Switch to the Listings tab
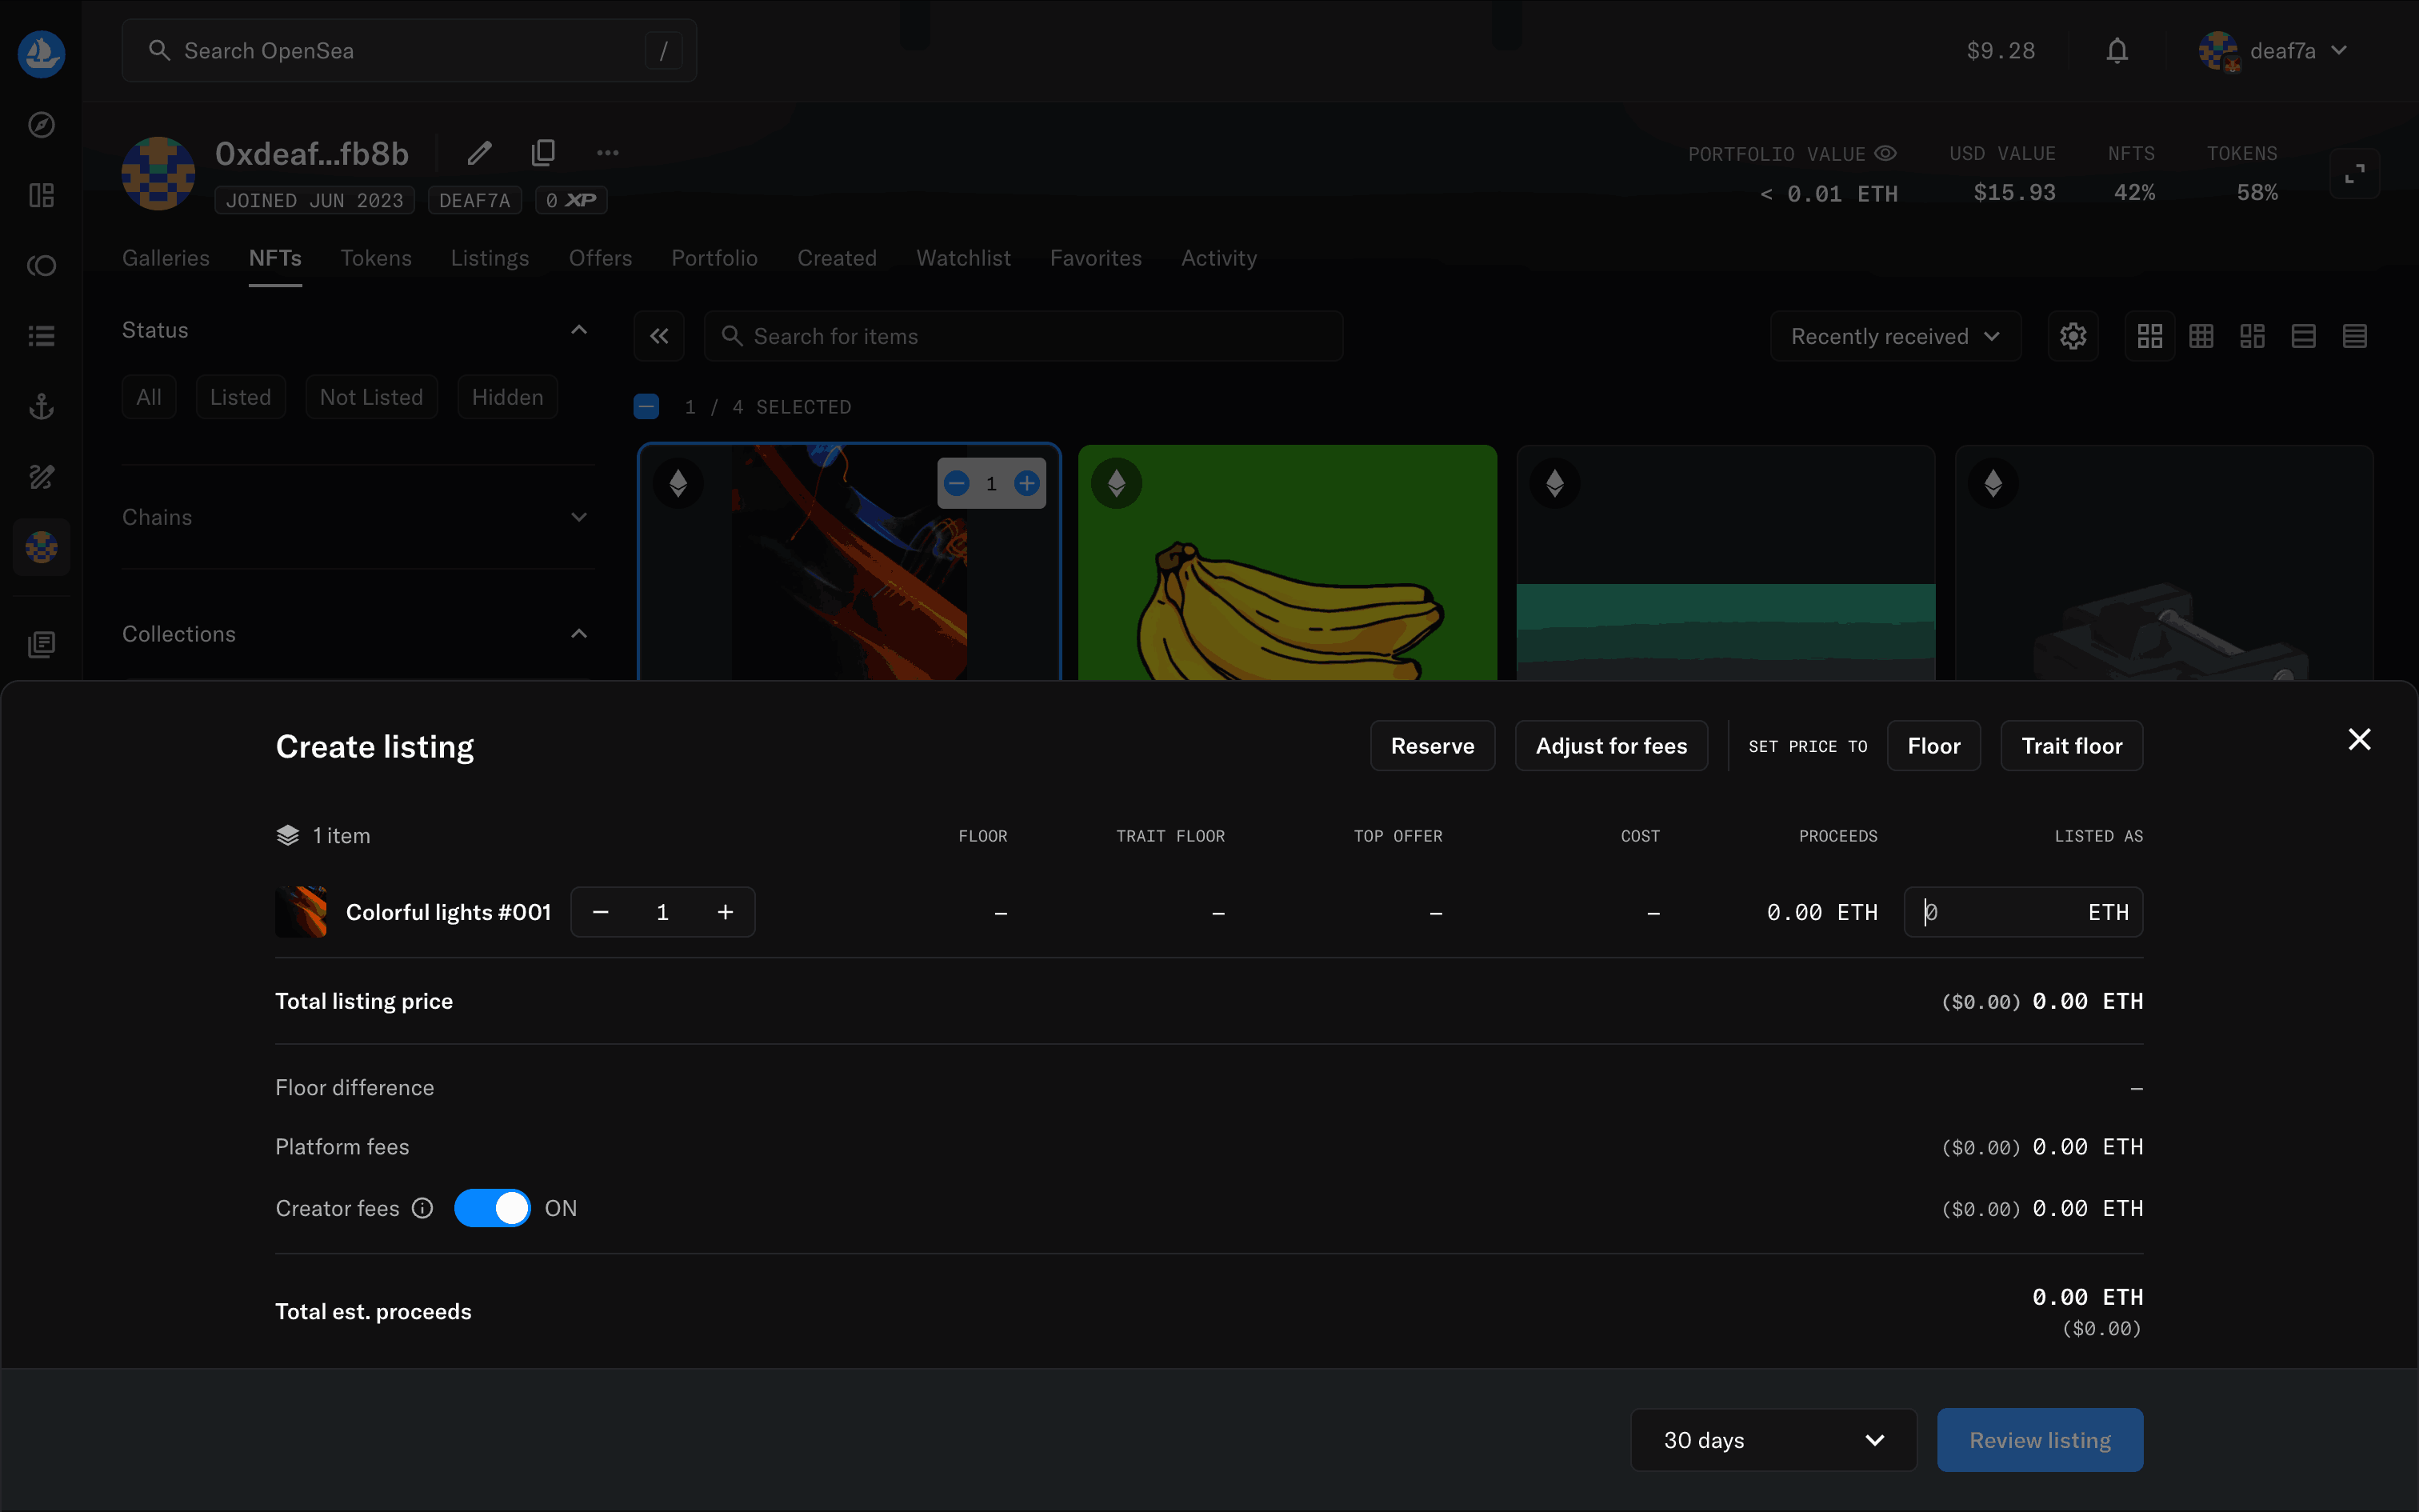The height and width of the screenshot is (1512, 2419). pyautogui.click(x=490, y=258)
